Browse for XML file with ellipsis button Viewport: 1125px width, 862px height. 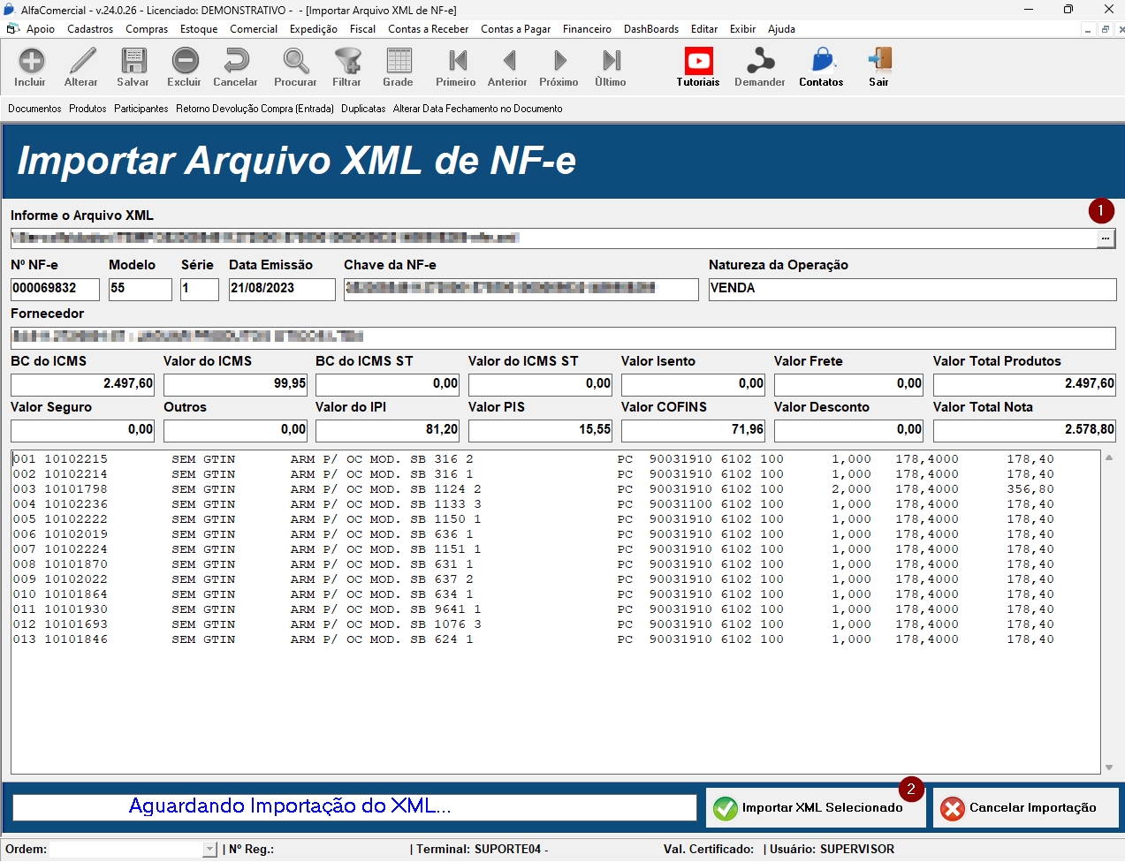[x=1106, y=238]
